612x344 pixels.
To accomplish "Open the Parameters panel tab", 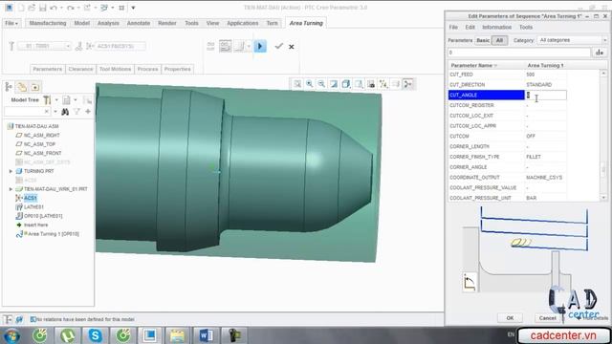I will click(48, 69).
